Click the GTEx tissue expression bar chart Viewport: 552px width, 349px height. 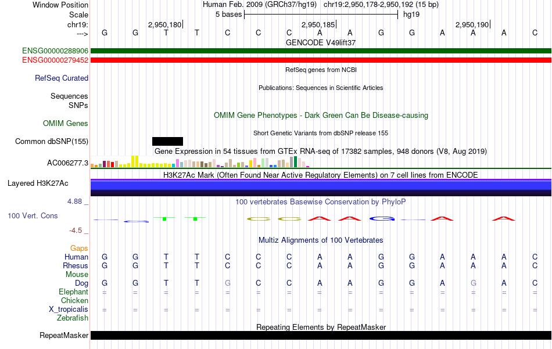point(200,161)
